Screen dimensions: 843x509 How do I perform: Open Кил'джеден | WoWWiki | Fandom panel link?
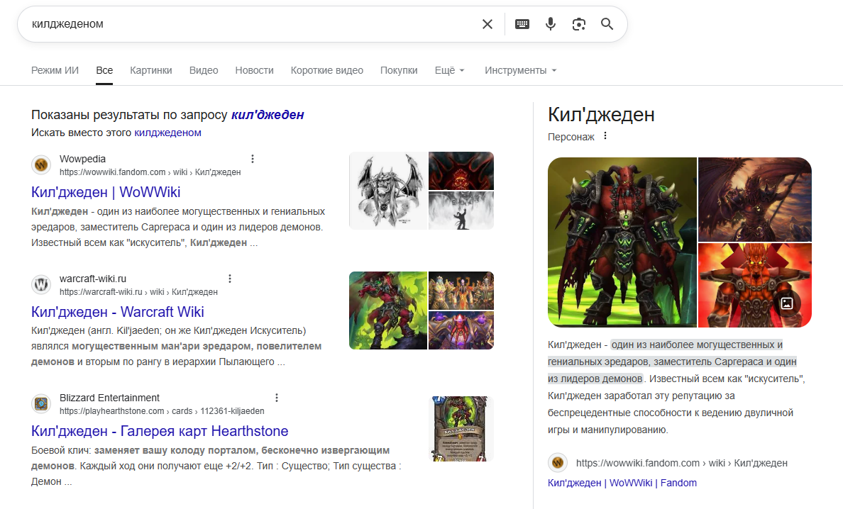pyautogui.click(x=622, y=483)
